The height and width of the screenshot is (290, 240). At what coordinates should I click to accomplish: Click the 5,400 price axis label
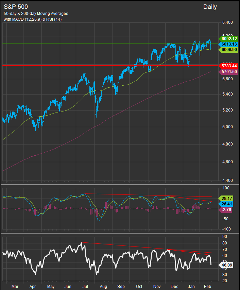[227, 94]
